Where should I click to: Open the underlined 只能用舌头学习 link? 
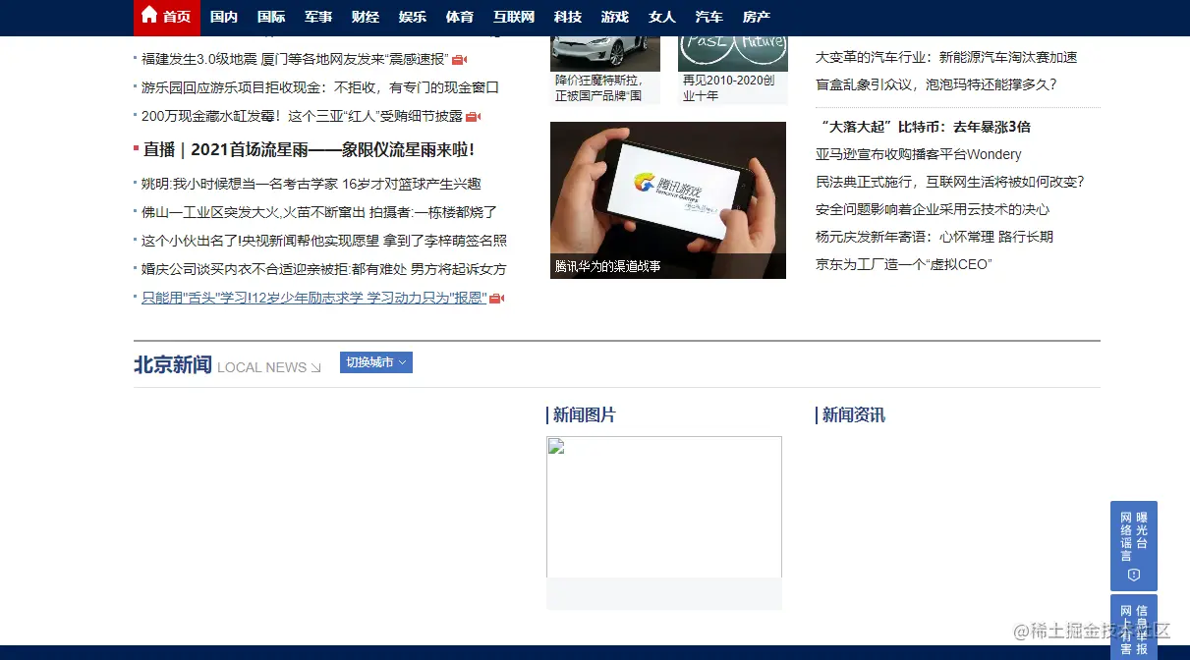(x=313, y=298)
